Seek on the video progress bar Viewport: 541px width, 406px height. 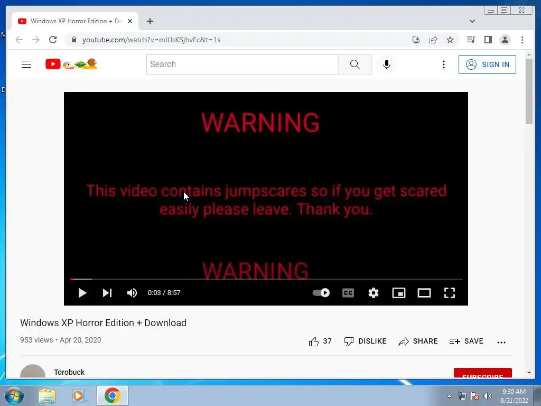pyautogui.click(x=266, y=279)
